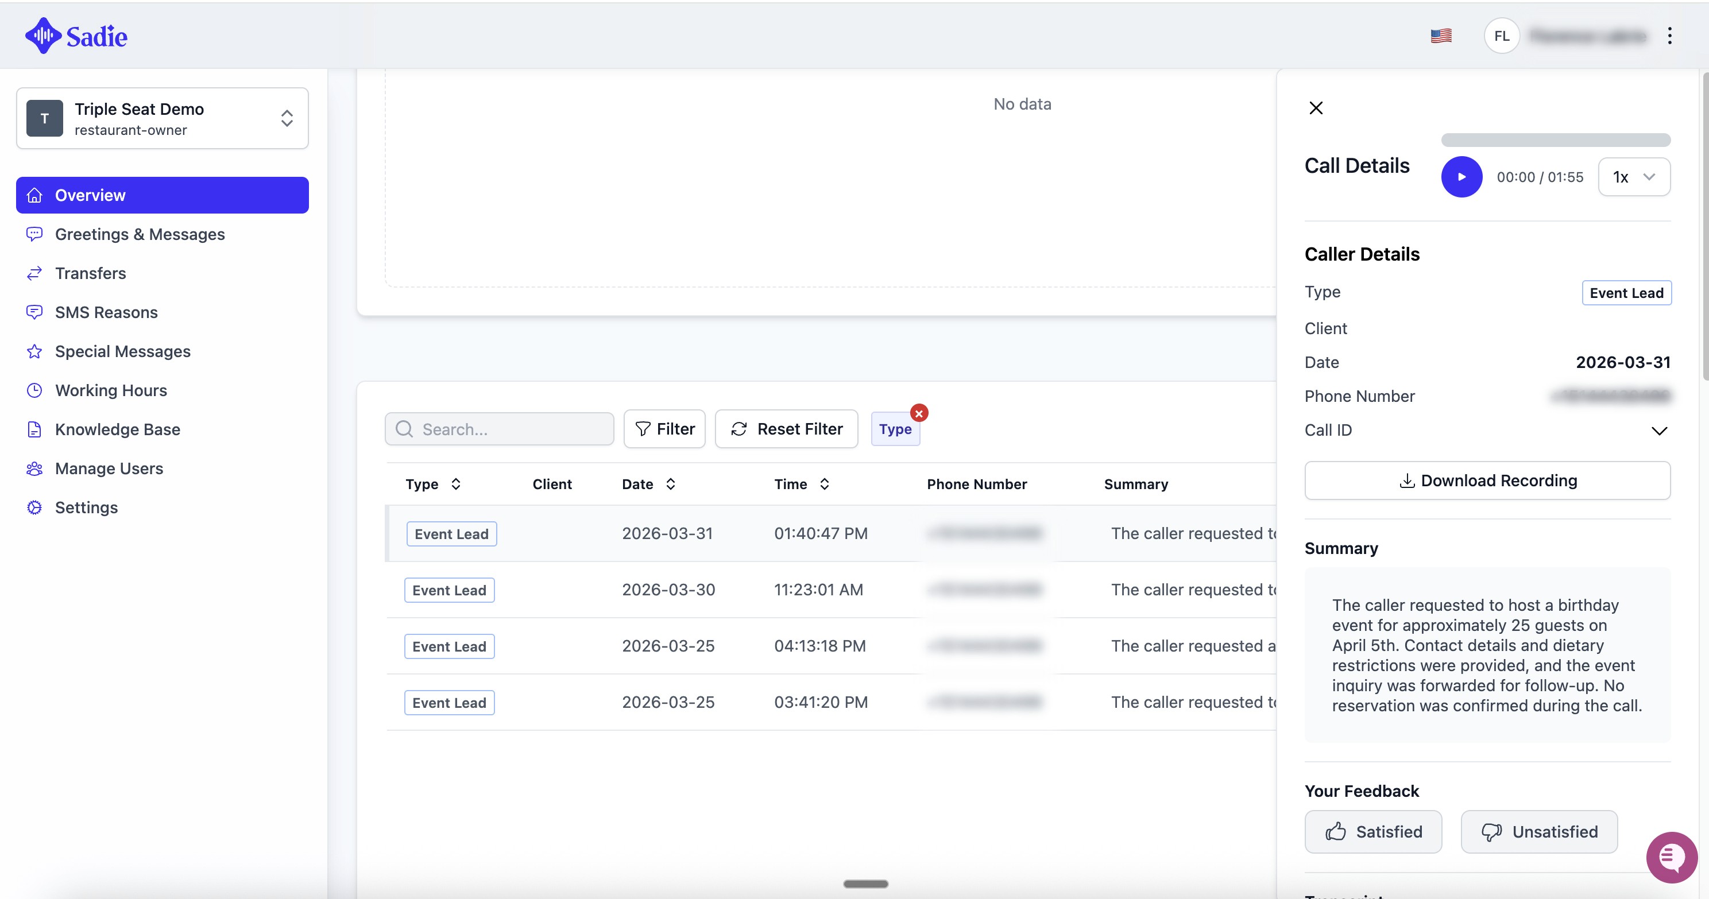
Task: Open Working Hours page
Action: [111, 390]
